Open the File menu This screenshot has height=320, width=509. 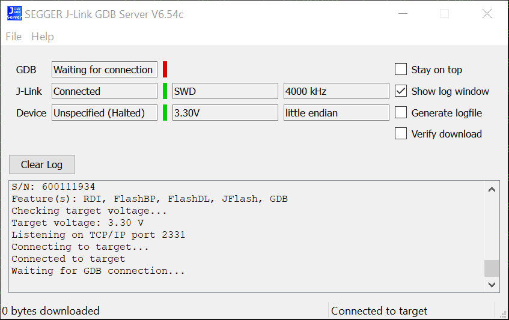point(13,37)
